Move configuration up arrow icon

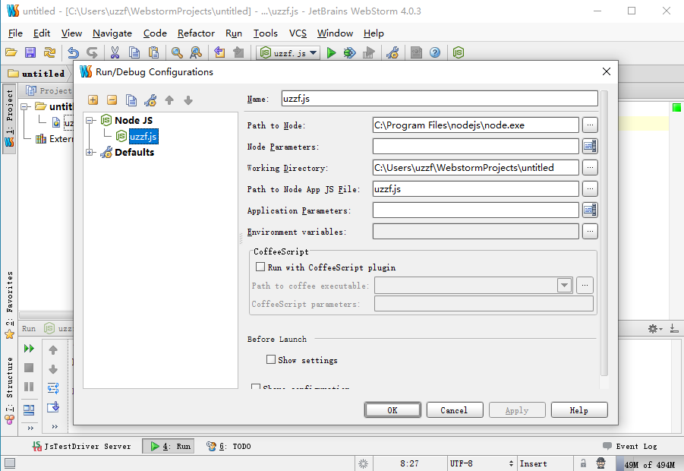point(169,100)
